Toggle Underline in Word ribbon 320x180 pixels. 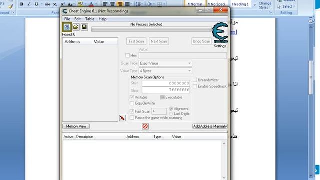tap(36, 4)
